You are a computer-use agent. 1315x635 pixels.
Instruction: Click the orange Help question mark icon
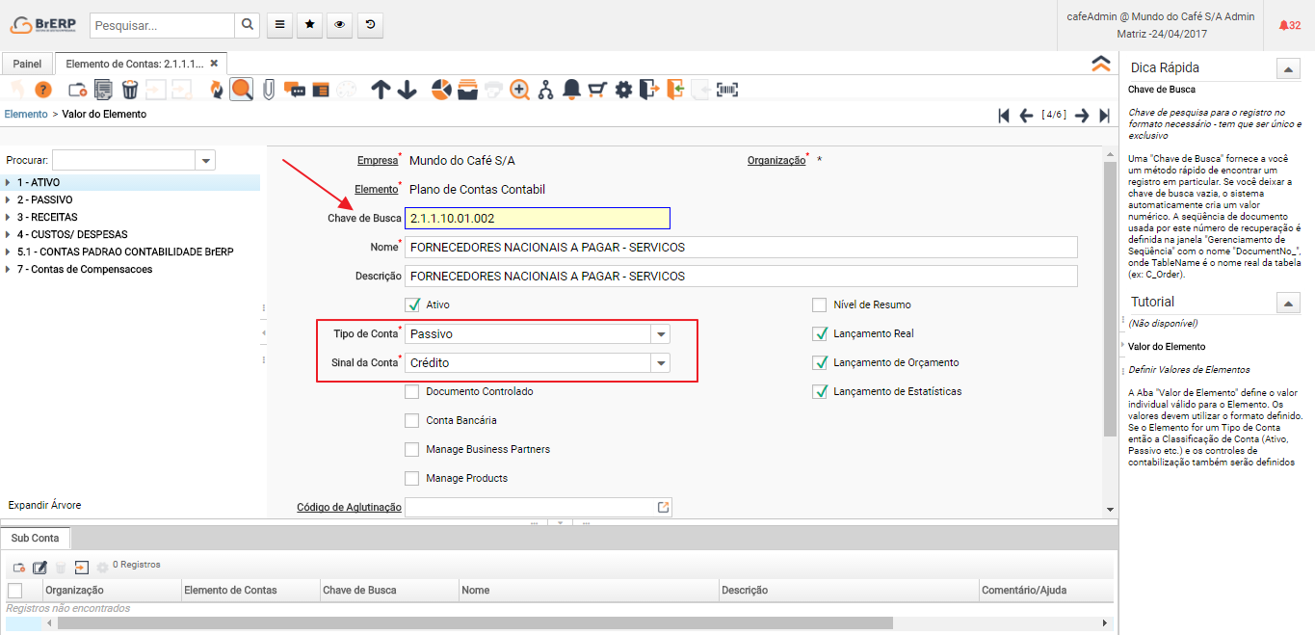[43, 90]
